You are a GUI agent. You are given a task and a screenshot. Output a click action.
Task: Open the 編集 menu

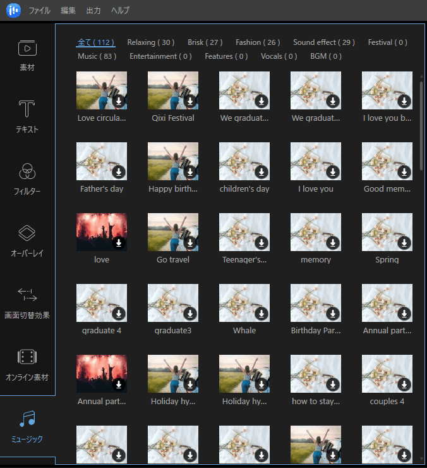(x=68, y=10)
